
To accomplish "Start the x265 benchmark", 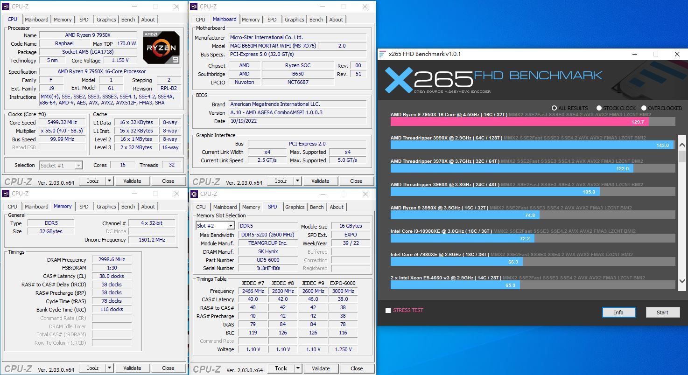I will point(662,312).
